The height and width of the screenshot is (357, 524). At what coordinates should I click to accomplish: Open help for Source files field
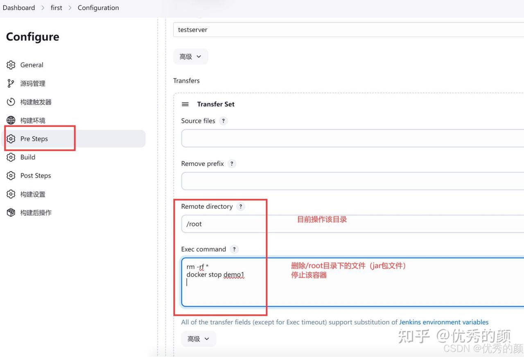tap(223, 121)
